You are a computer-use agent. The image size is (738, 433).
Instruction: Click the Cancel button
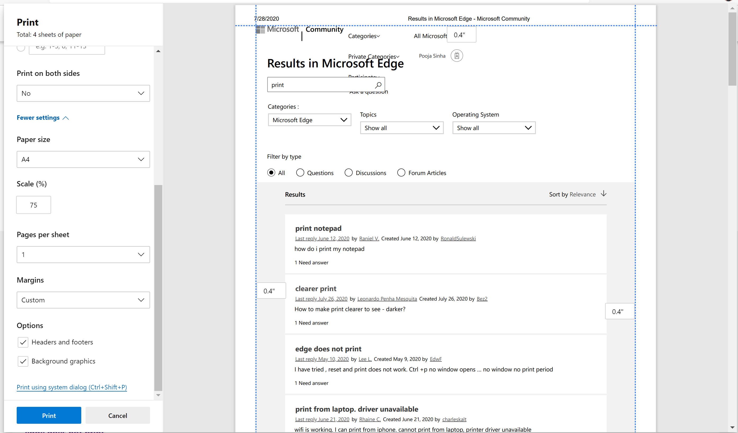[x=118, y=415]
